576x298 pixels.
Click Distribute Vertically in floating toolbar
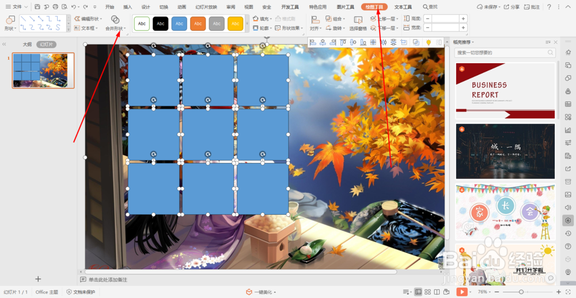click(x=393, y=42)
